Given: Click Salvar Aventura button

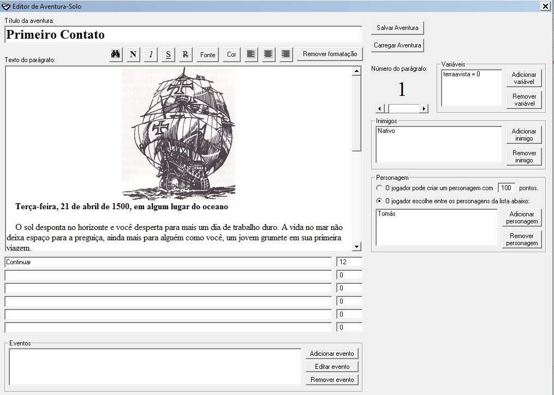Looking at the screenshot, I should tap(397, 27).
